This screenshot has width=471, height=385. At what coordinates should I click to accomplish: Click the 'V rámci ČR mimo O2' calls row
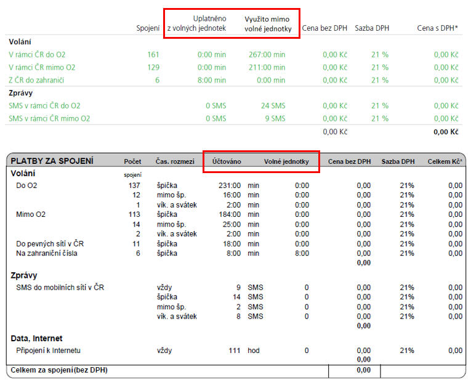tap(42, 67)
